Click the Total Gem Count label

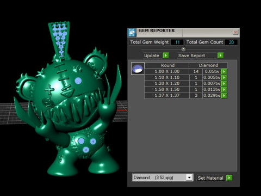[204, 42]
